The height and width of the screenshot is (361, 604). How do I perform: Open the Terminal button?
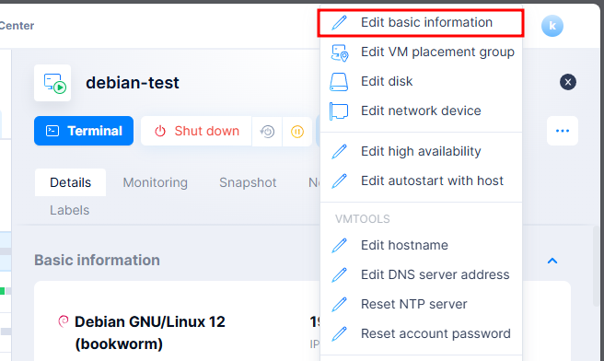(x=84, y=131)
